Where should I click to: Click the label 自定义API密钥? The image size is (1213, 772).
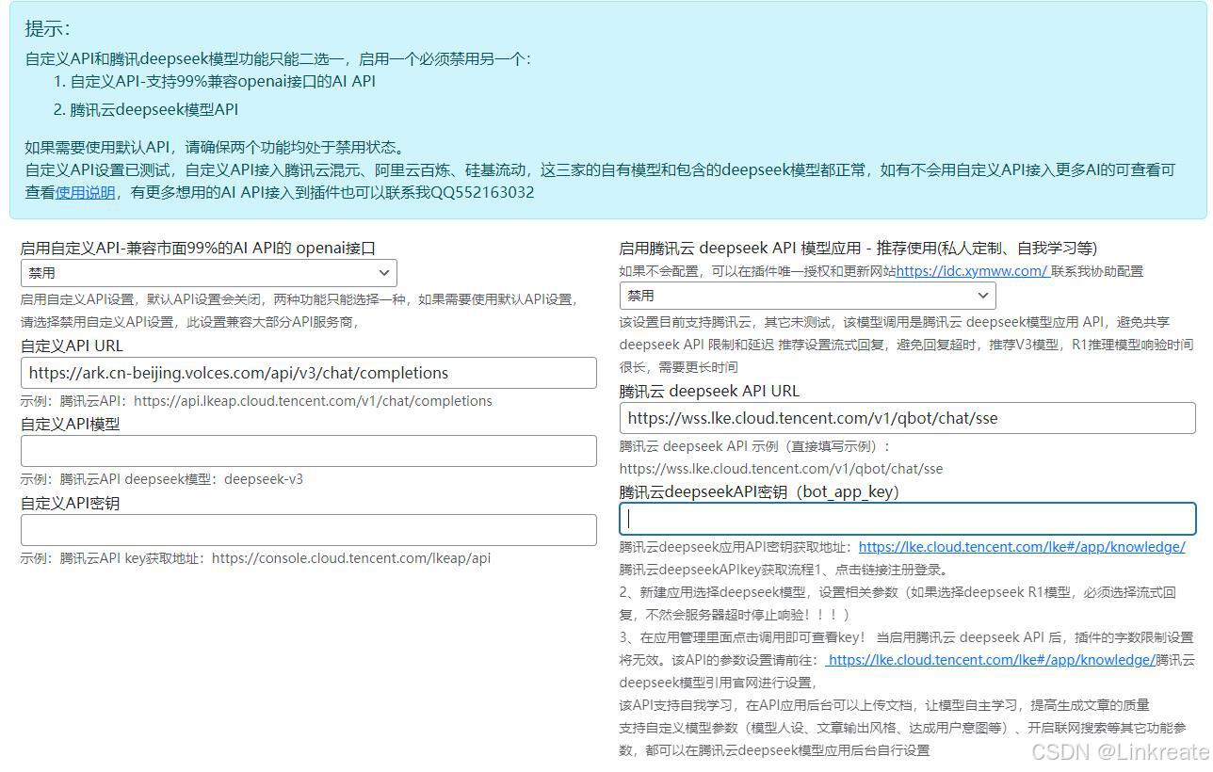[x=71, y=503]
